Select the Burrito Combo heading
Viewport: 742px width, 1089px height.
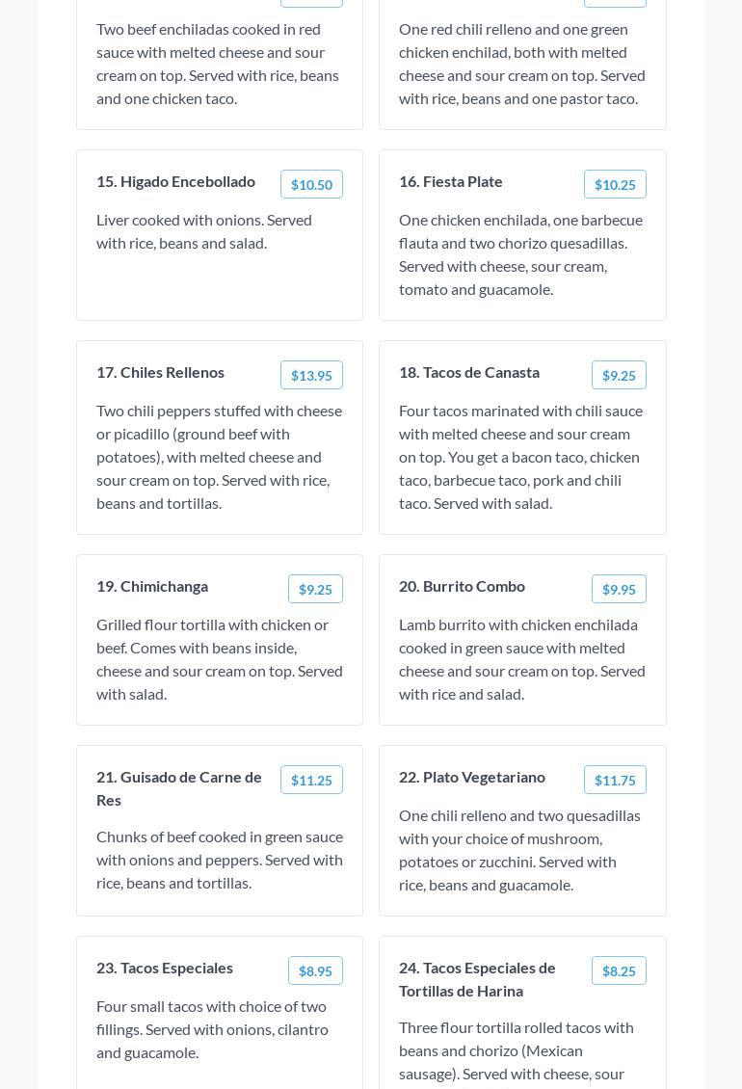463,586
